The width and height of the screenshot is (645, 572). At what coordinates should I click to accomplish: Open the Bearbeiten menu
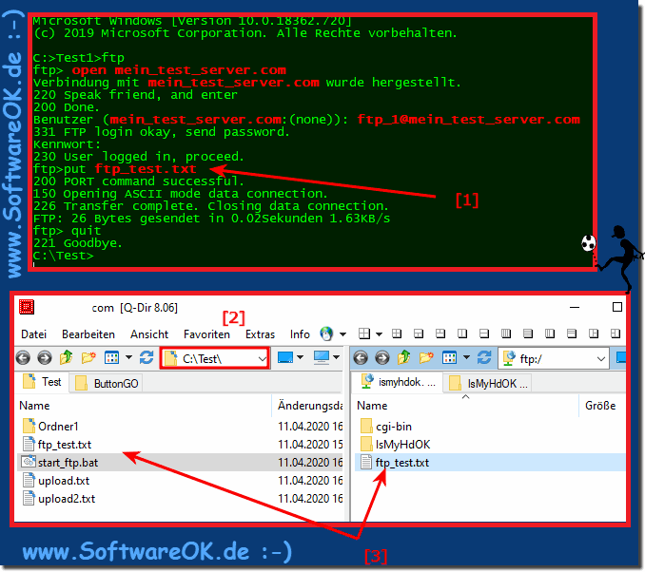point(88,334)
